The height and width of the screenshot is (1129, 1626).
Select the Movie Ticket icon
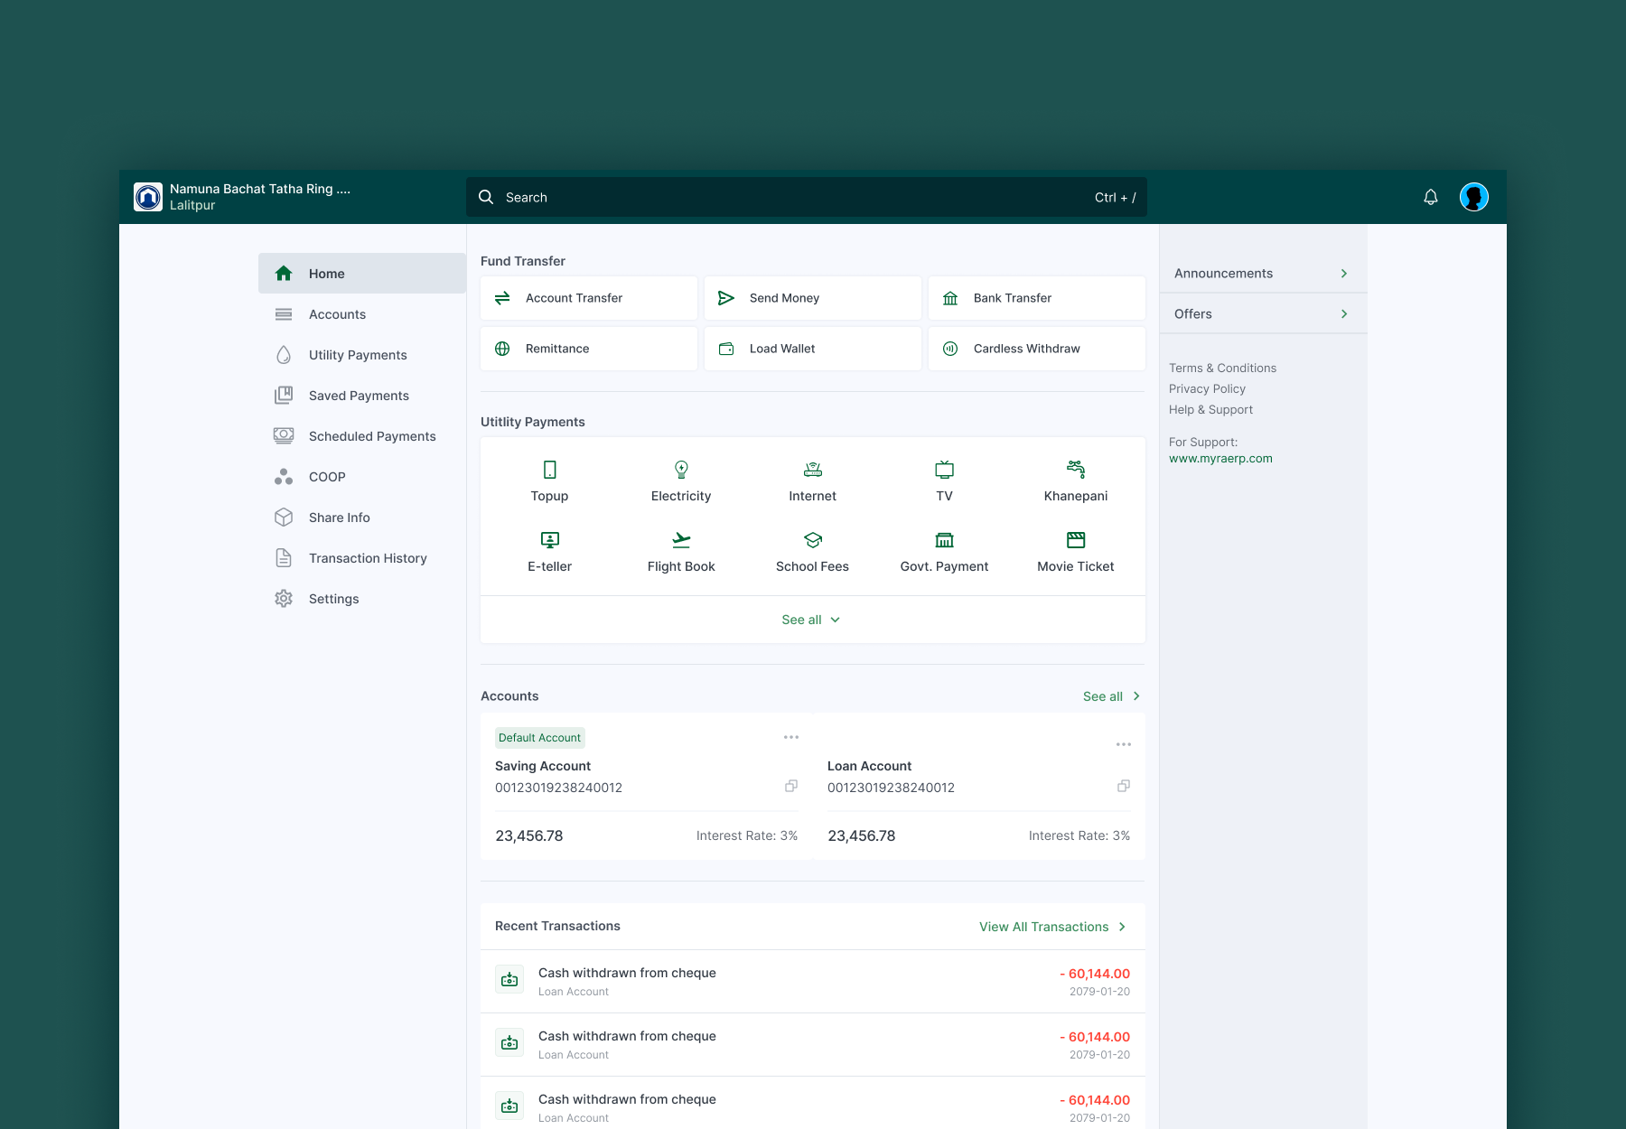pos(1076,540)
